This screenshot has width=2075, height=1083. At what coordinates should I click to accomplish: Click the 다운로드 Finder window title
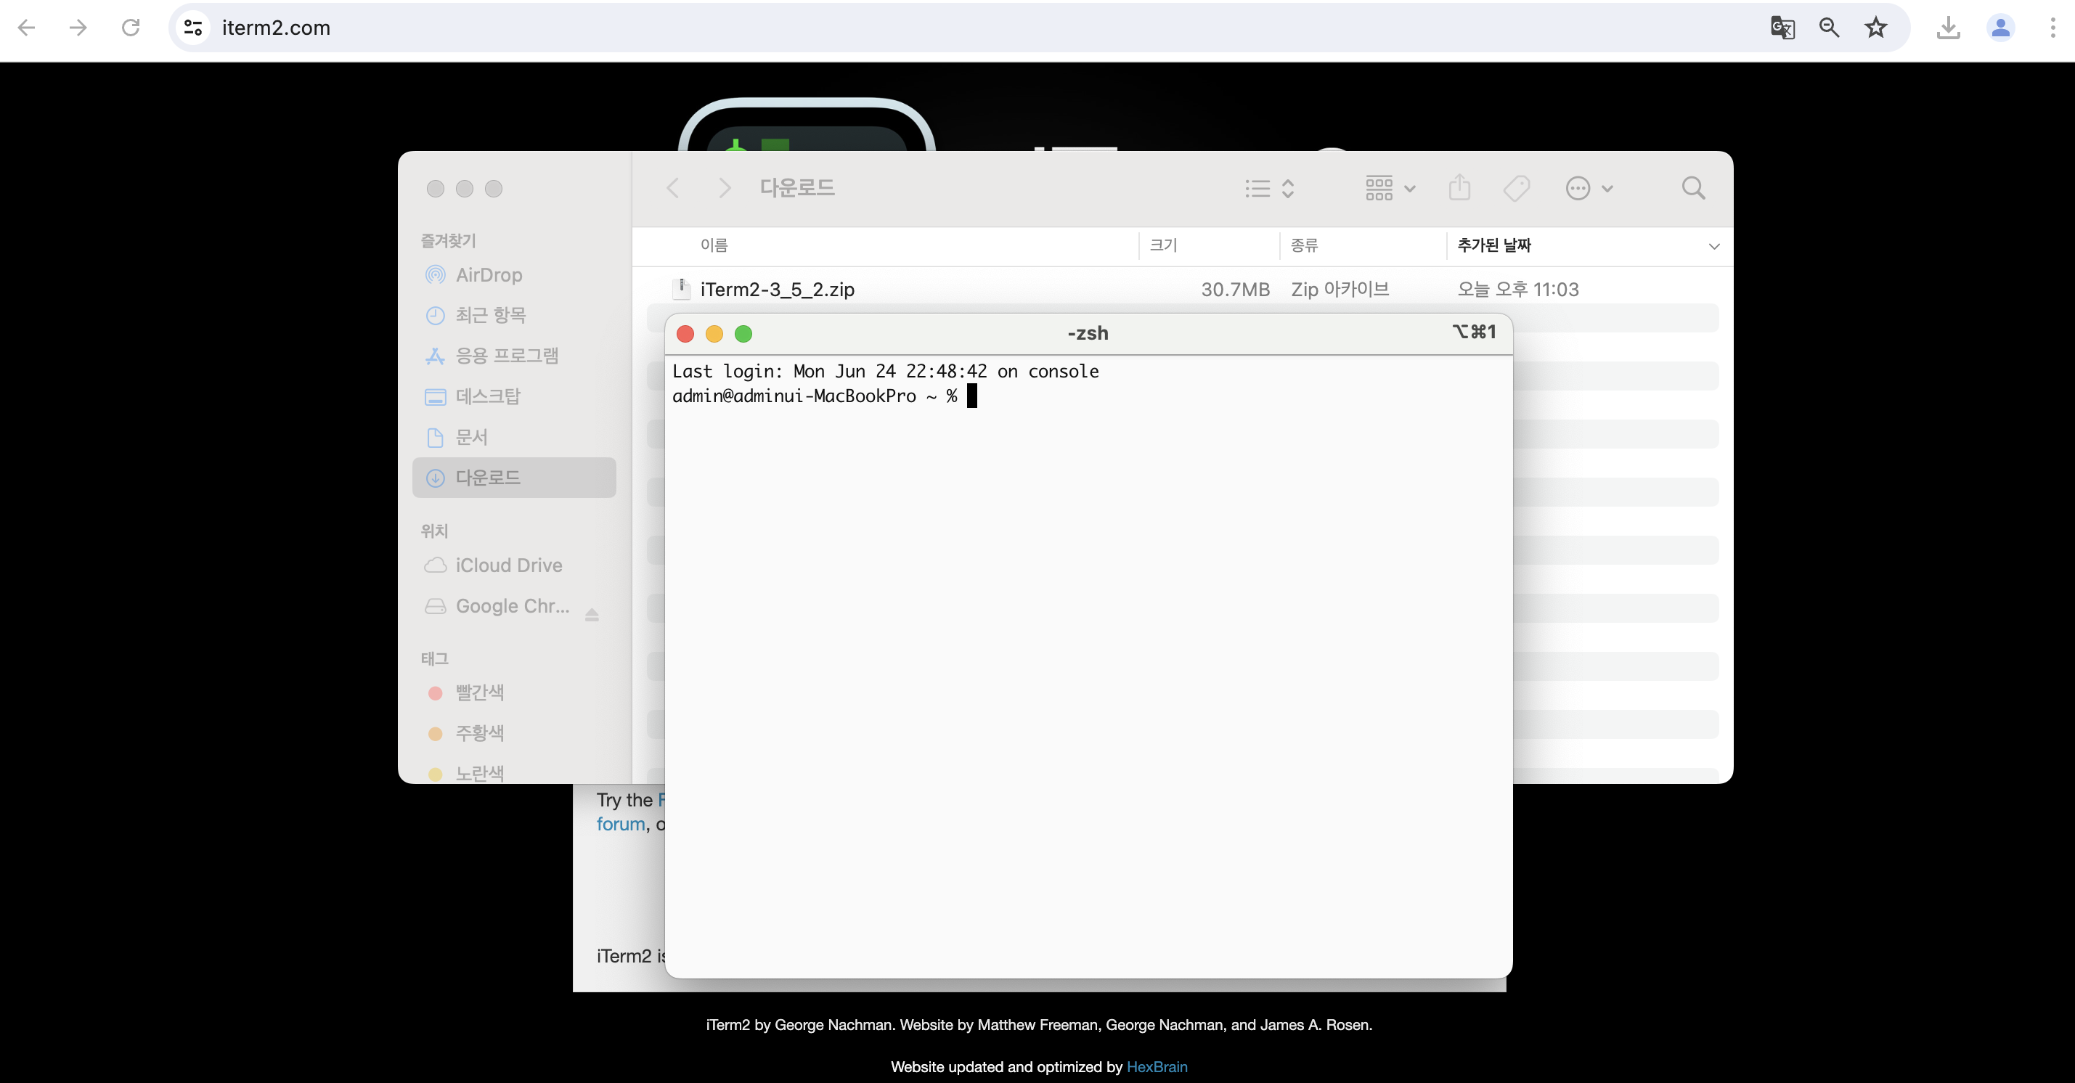point(796,189)
